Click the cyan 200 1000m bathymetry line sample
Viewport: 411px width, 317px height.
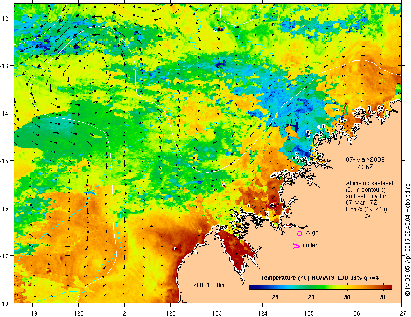tap(203, 290)
